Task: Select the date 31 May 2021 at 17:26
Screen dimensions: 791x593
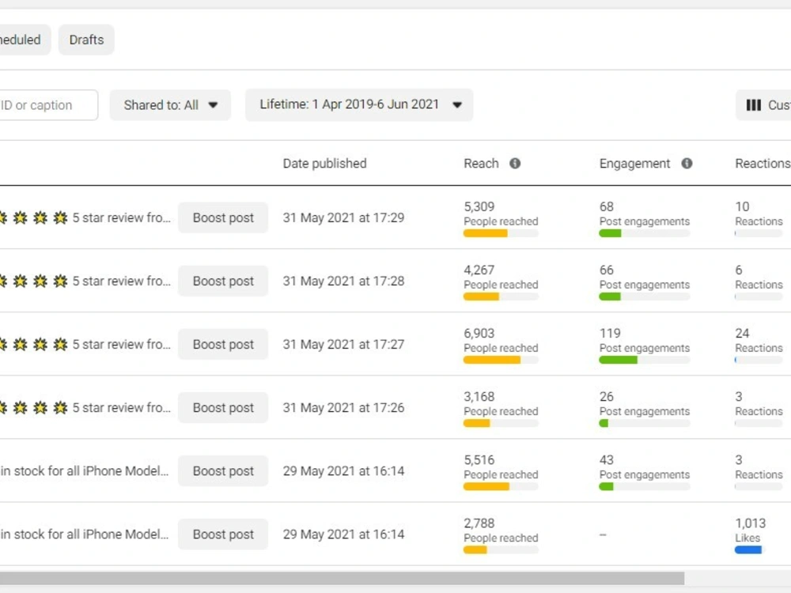Action: click(x=343, y=407)
